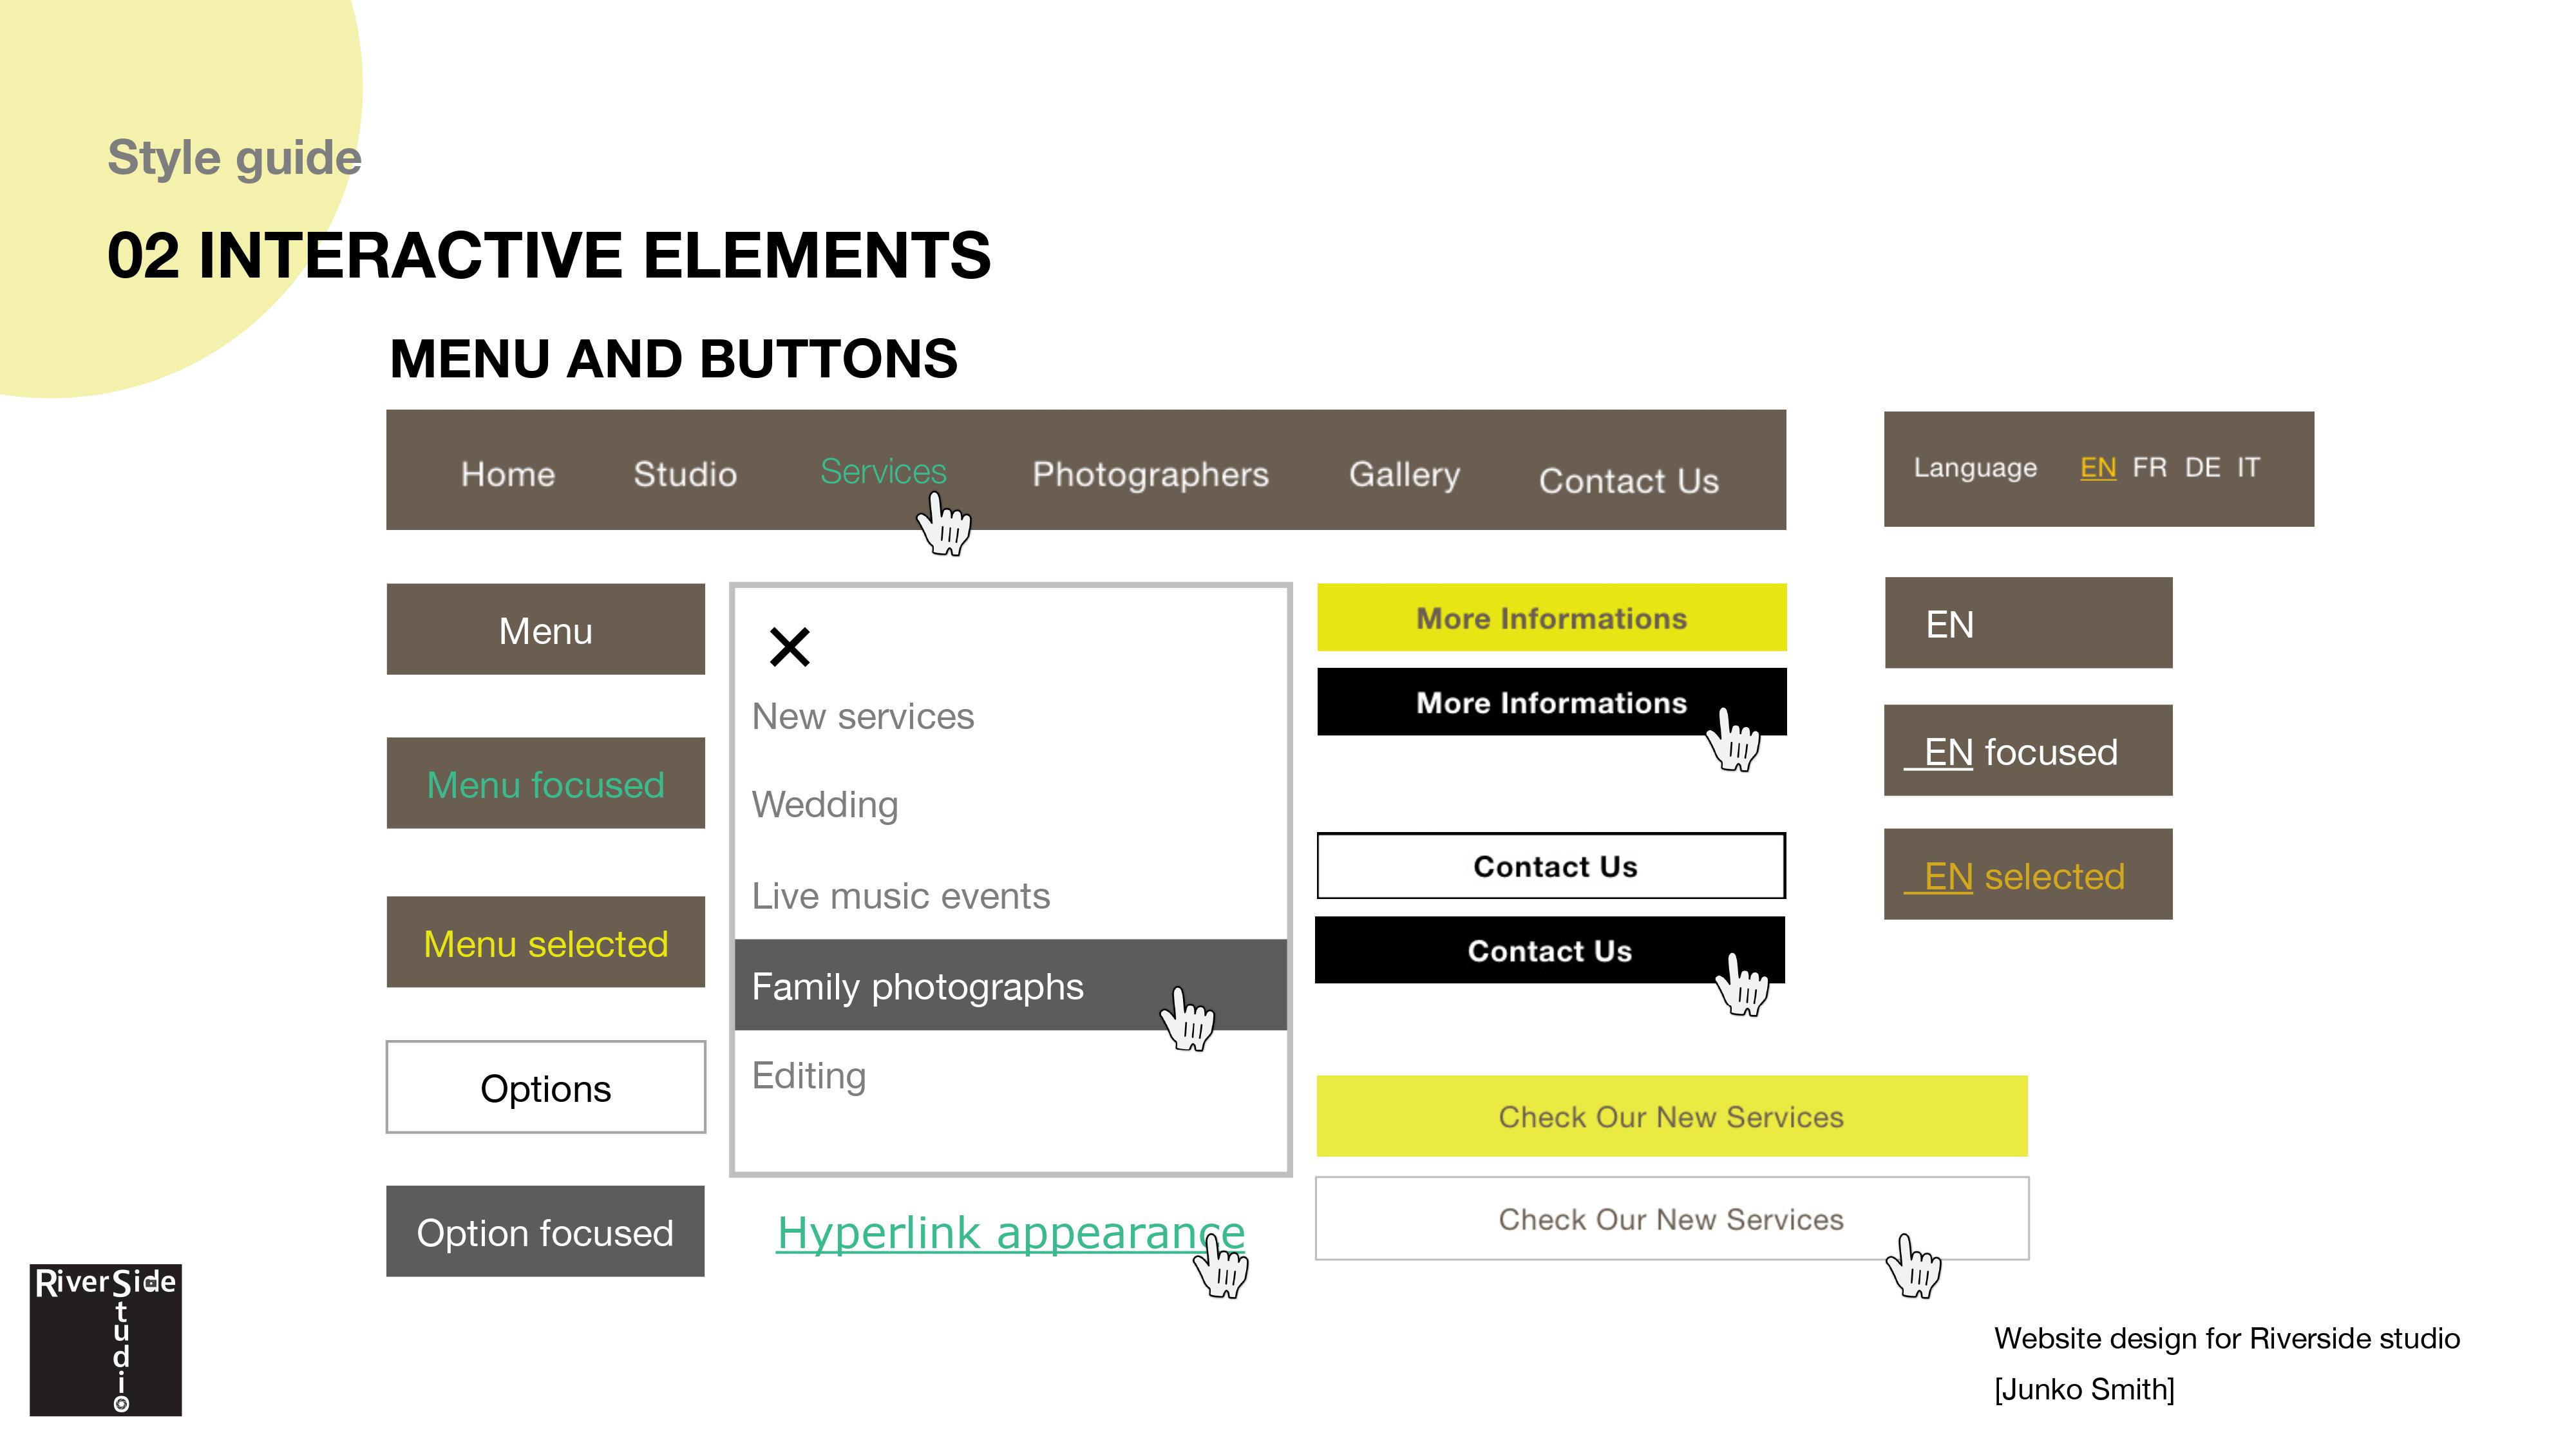Viewport: 2576px width, 1449px height.
Task: Click the yellow More Informations button
Action: point(1551,617)
